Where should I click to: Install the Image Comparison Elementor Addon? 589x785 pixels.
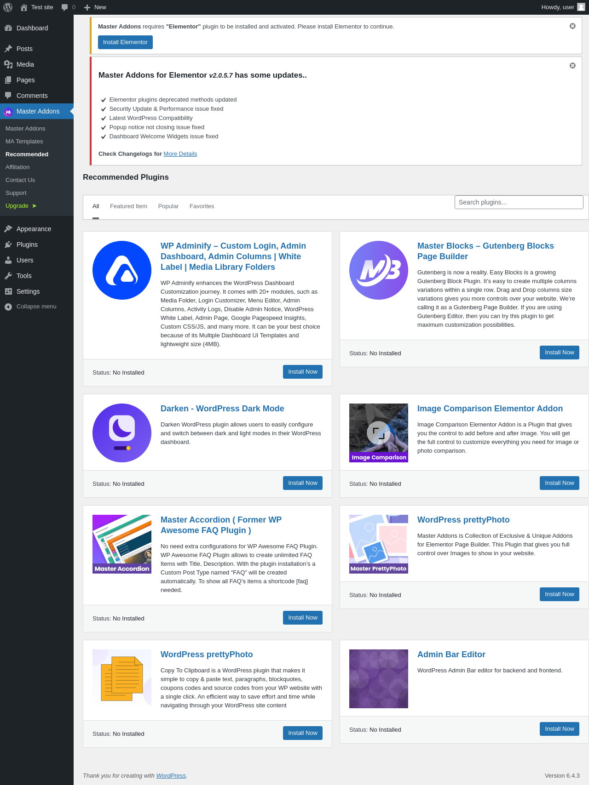[560, 483]
